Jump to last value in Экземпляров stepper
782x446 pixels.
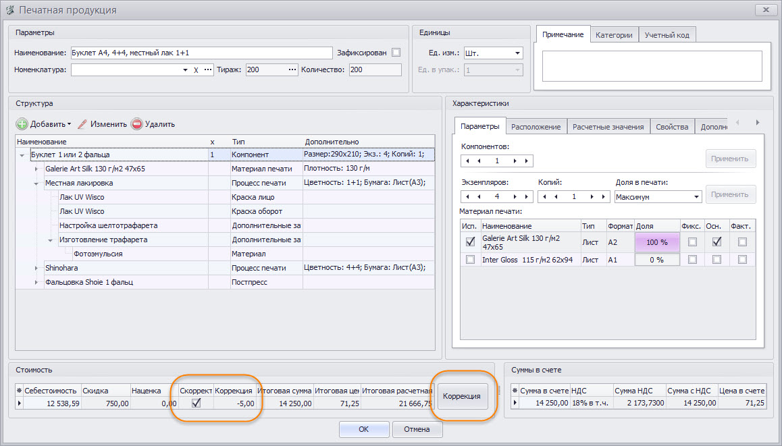tap(527, 197)
